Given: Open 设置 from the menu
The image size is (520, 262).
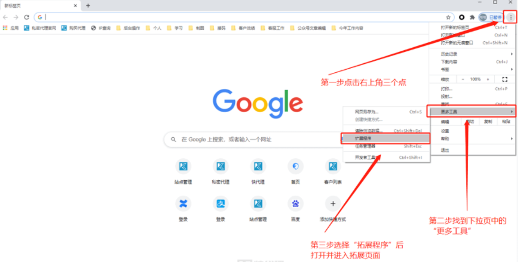Looking at the screenshot, I should point(473,131).
